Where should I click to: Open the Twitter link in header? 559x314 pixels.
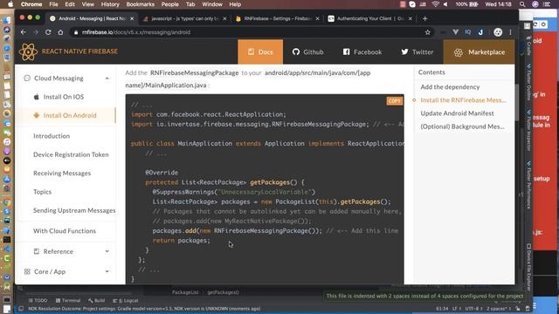(418, 52)
